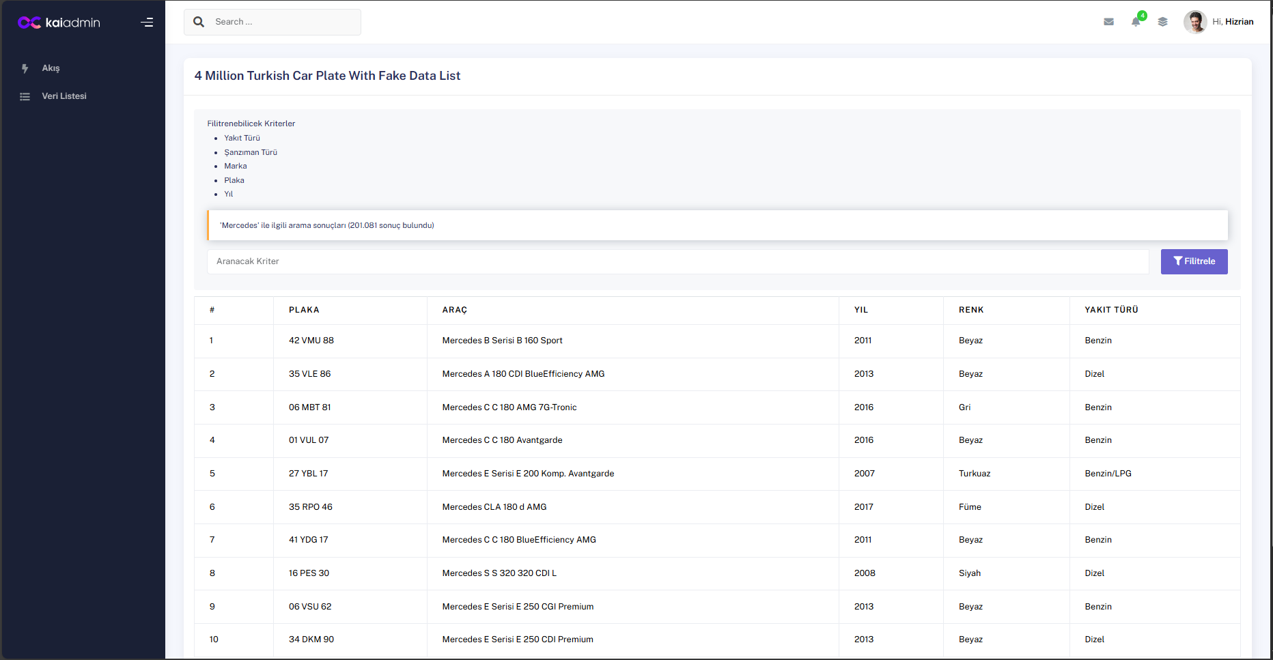Click the Veri Listesi list icon
1273x660 pixels.
point(25,96)
